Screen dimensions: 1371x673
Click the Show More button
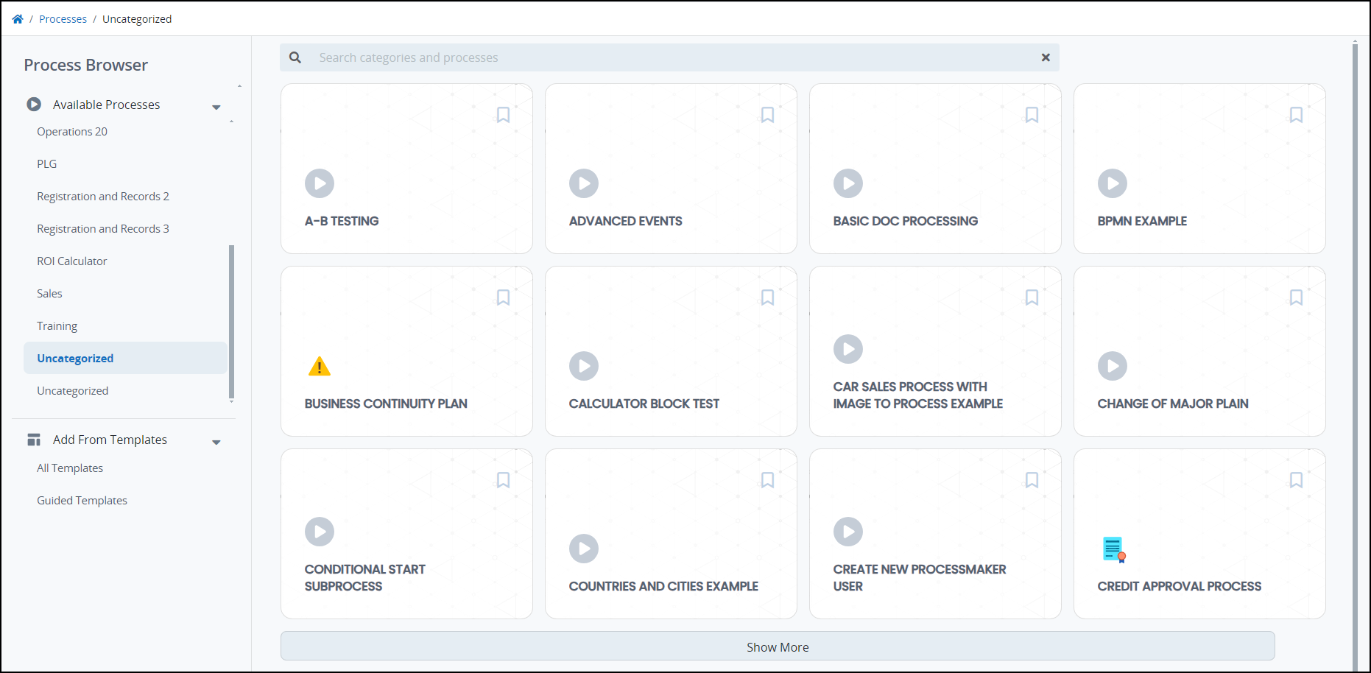point(777,646)
